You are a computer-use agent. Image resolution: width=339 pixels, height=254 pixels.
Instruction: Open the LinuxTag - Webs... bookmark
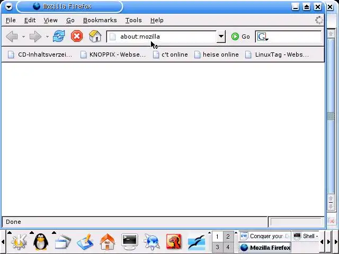pyautogui.click(x=277, y=55)
